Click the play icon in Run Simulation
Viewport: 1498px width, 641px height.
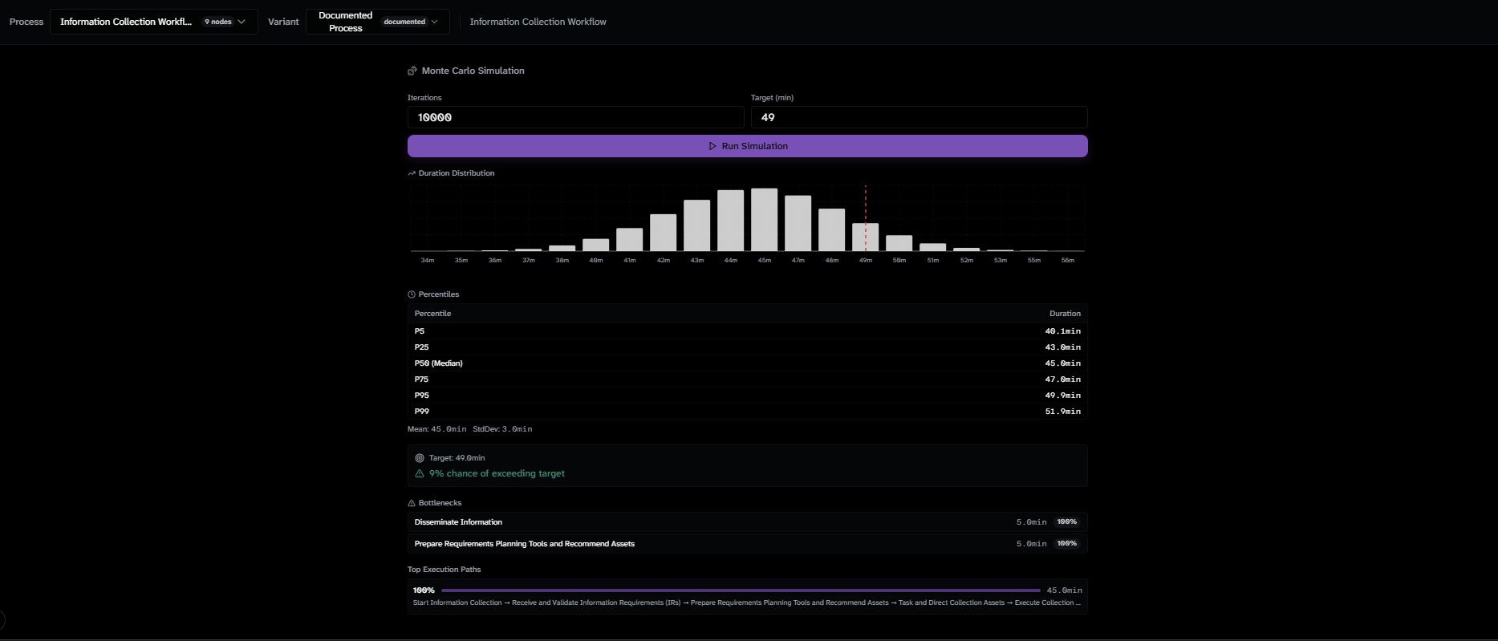(x=712, y=146)
